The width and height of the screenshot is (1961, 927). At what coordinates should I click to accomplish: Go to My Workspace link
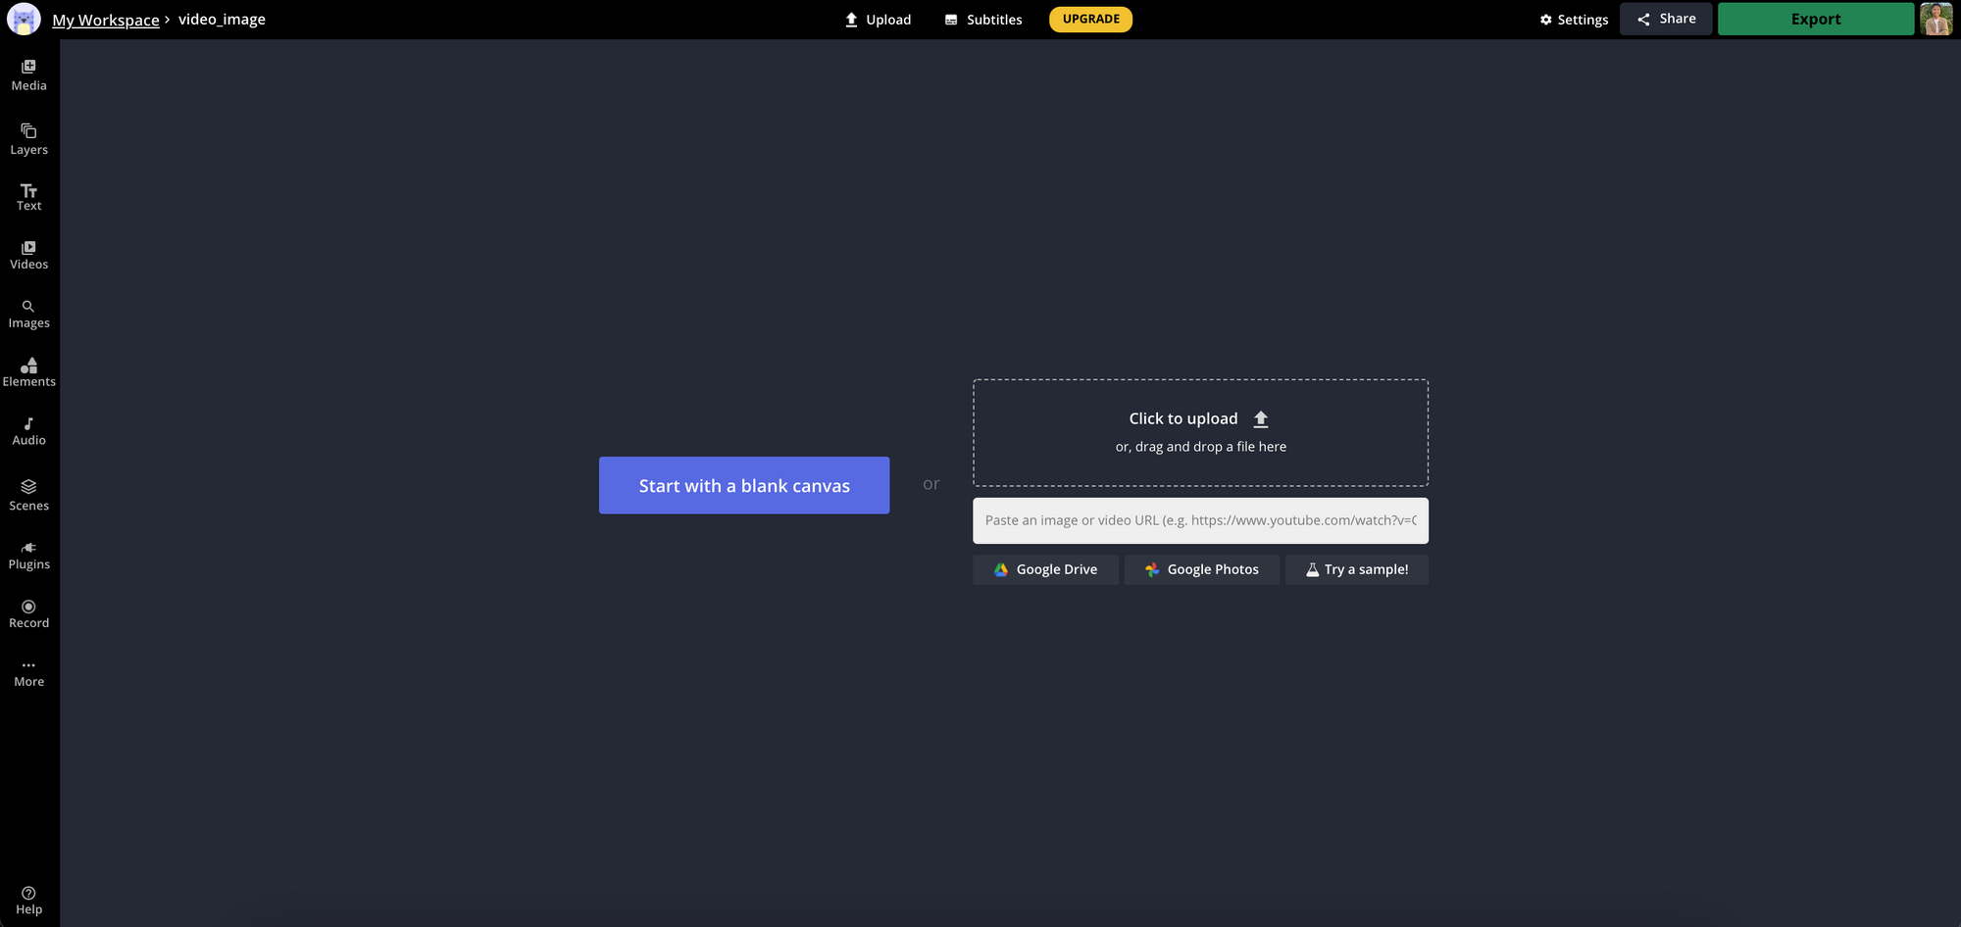pyautogui.click(x=105, y=20)
